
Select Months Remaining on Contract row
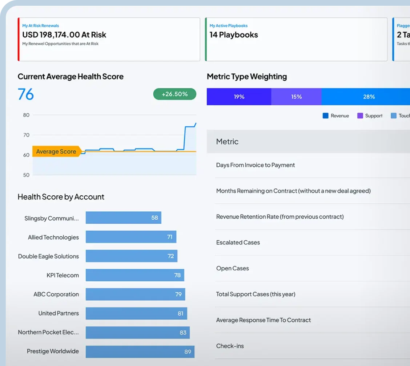[x=293, y=191]
